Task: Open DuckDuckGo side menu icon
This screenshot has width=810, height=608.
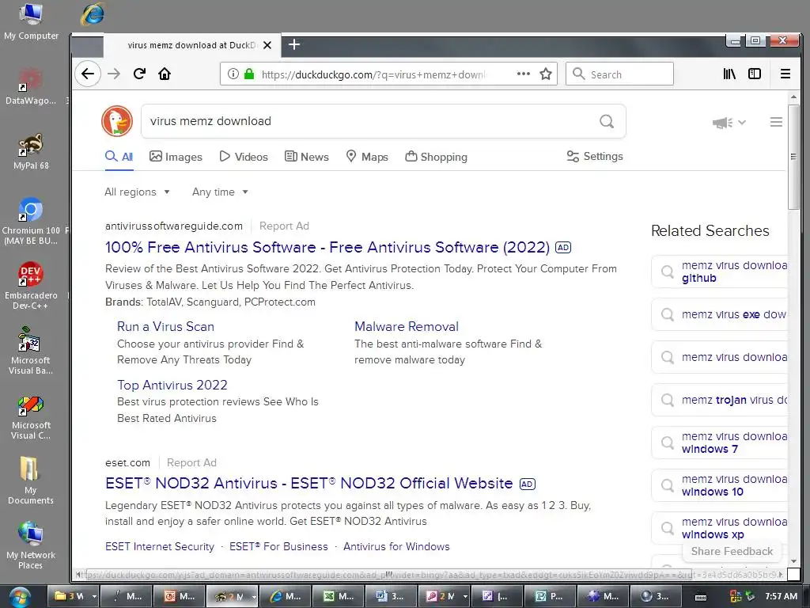Action: pyautogui.click(x=776, y=122)
